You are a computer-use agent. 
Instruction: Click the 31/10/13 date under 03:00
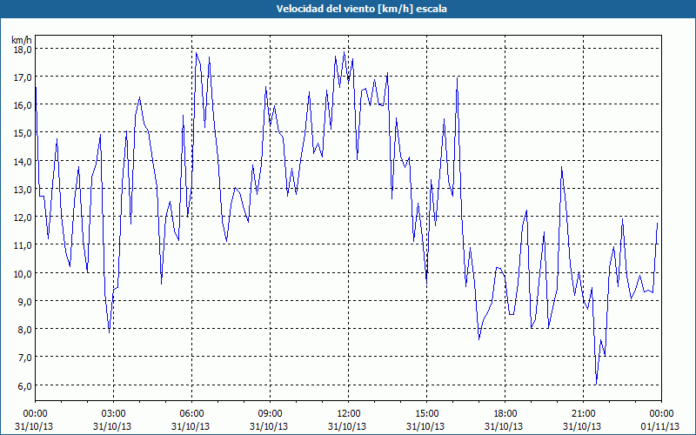point(112,426)
